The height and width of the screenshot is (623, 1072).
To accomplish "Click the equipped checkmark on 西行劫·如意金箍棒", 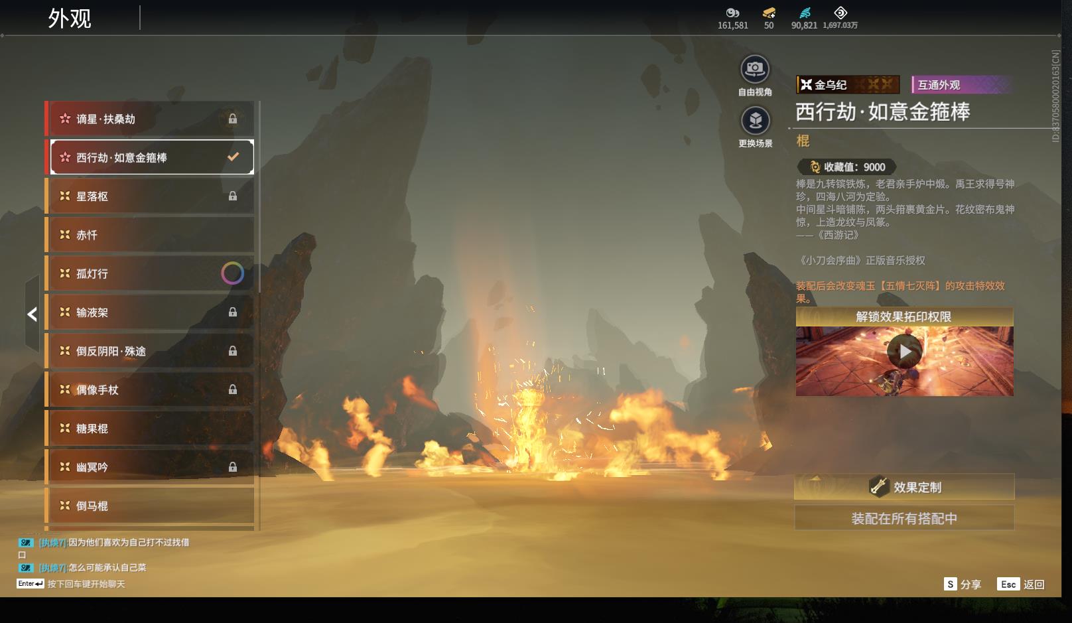I will click(x=233, y=157).
